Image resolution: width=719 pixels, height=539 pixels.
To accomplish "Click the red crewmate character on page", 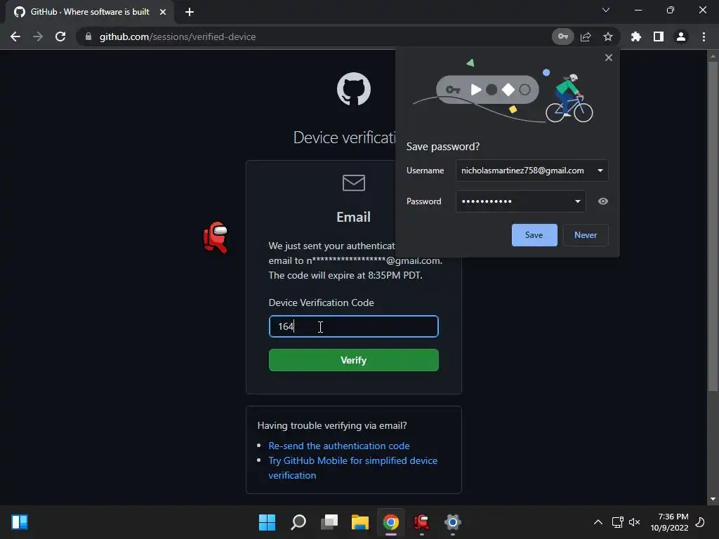I will (x=216, y=237).
